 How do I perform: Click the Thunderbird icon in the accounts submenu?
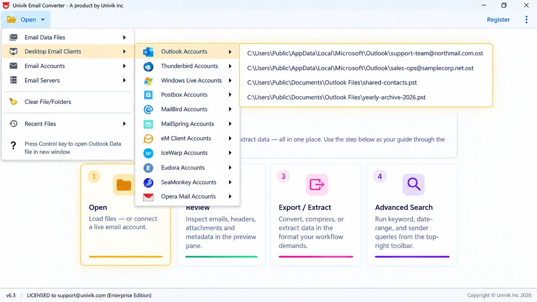pos(148,66)
